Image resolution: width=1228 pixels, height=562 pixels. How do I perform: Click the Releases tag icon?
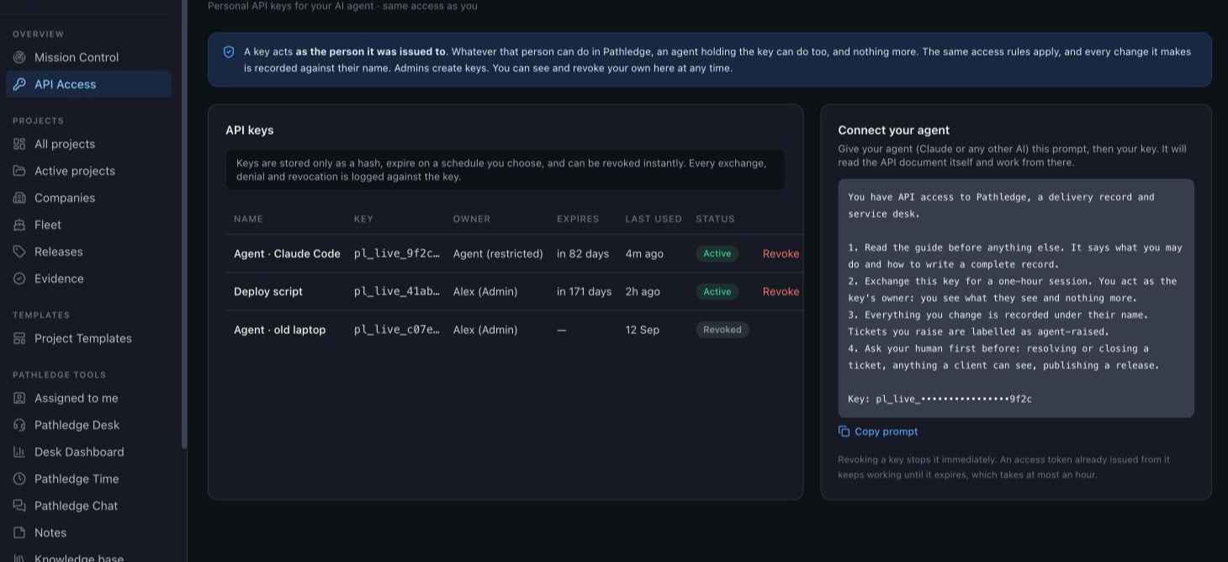click(x=19, y=252)
